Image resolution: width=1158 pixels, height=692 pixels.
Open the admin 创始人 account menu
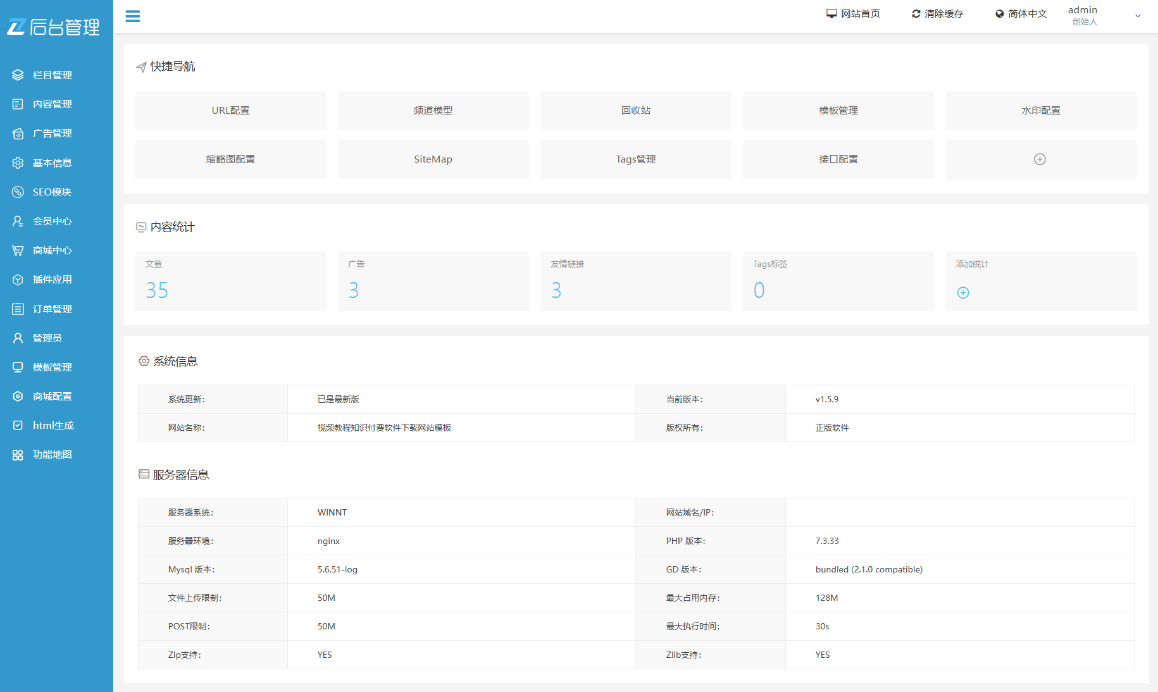[x=1084, y=16]
